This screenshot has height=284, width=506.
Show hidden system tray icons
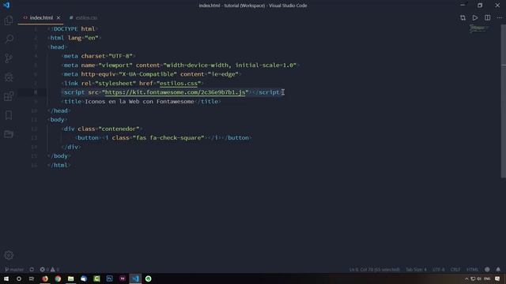pyautogui.click(x=466, y=278)
